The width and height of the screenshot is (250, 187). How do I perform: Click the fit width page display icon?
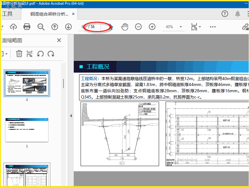coord(194,27)
